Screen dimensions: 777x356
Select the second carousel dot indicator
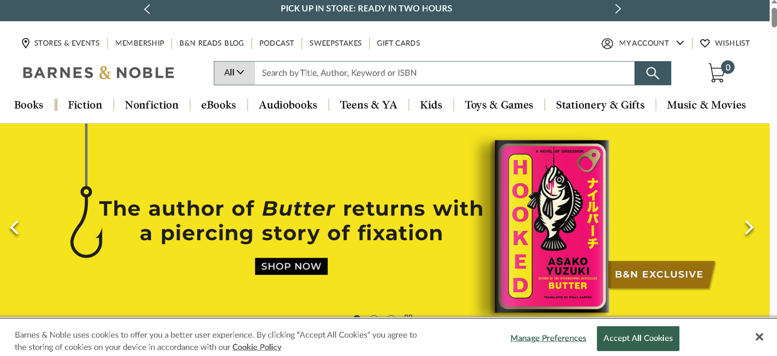click(374, 318)
